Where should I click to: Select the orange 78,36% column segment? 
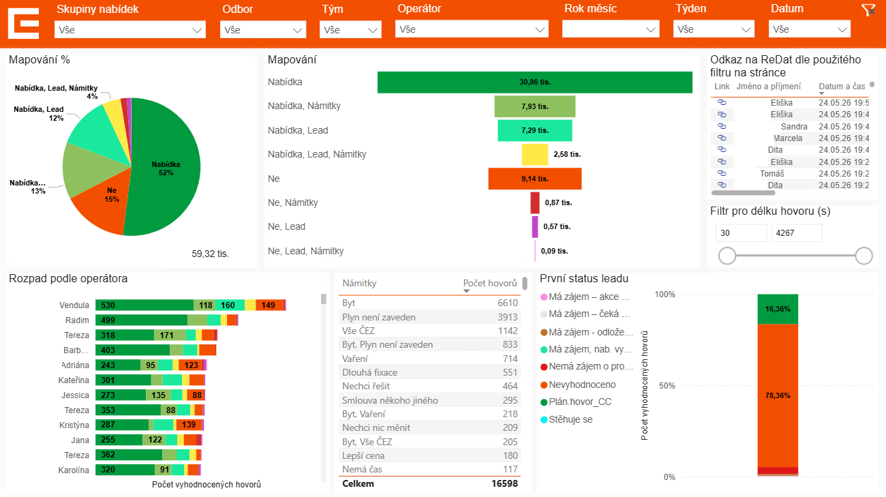[778, 395]
